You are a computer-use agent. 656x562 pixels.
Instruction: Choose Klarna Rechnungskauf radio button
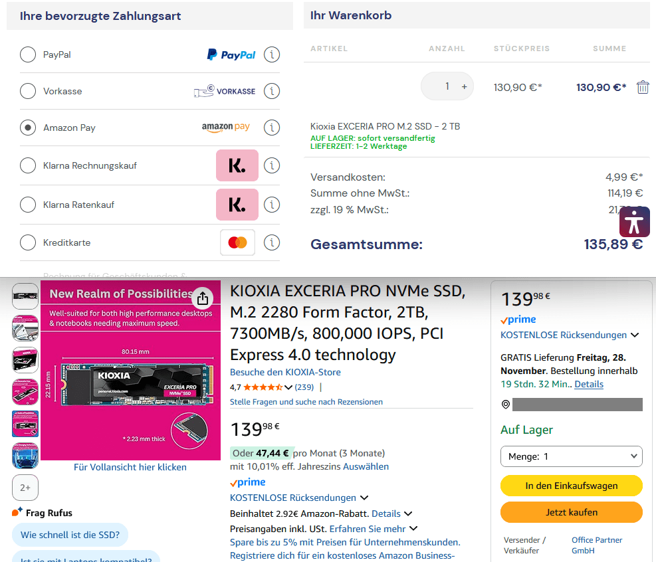click(28, 165)
